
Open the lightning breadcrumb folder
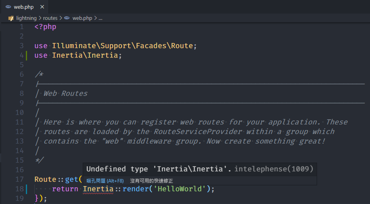point(26,18)
